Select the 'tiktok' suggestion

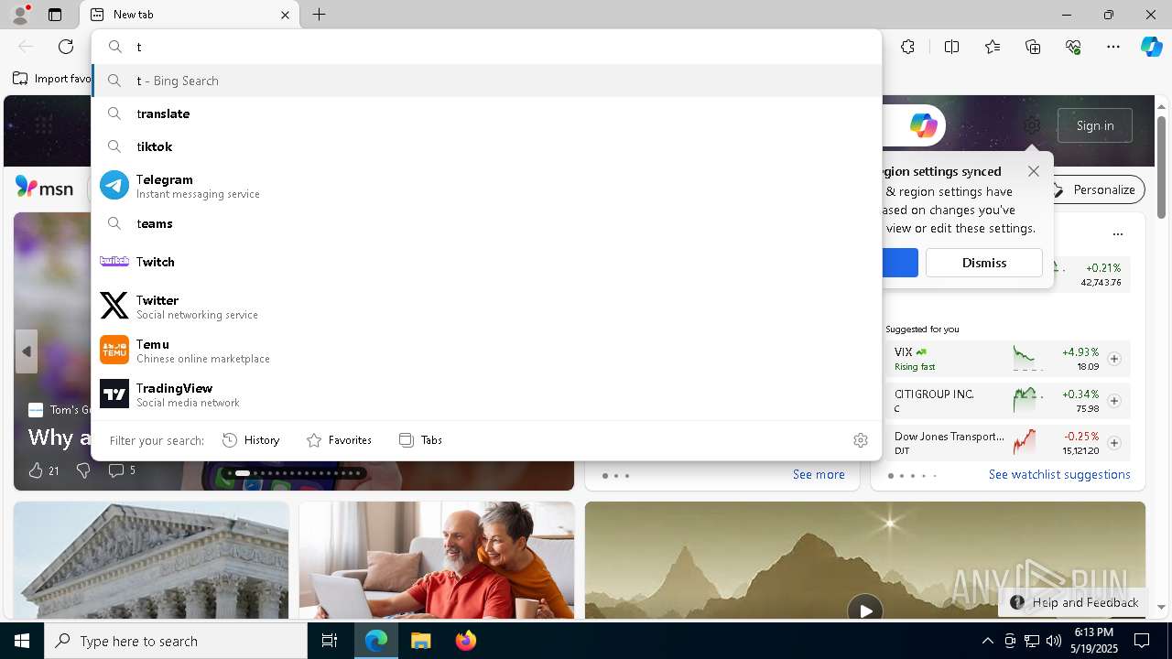click(486, 146)
